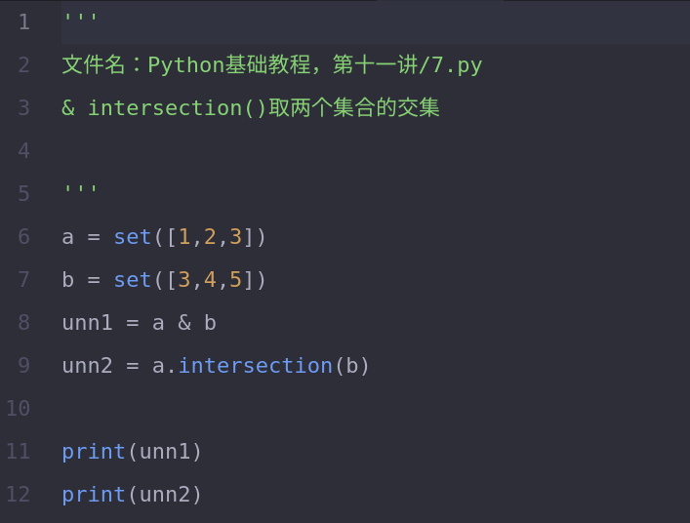Click line number 1 in the gutter
This screenshot has height=523, width=690.
pyautogui.click(x=23, y=21)
